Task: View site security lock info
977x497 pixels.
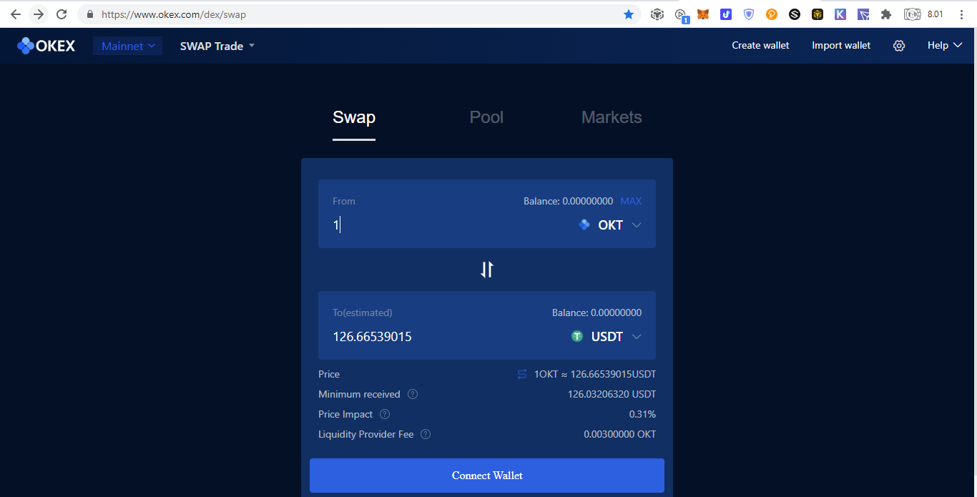Action: point(89,14)
